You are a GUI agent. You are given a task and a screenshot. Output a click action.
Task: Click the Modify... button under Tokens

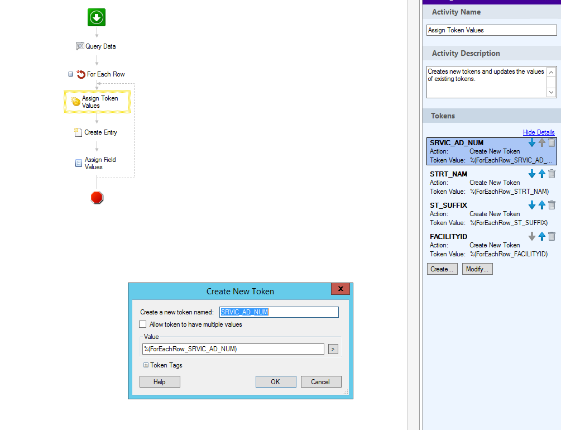(477, 269)
